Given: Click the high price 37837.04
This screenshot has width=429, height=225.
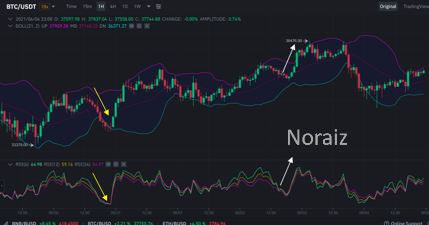Looking at the screenshot, I should pos(97,19).
